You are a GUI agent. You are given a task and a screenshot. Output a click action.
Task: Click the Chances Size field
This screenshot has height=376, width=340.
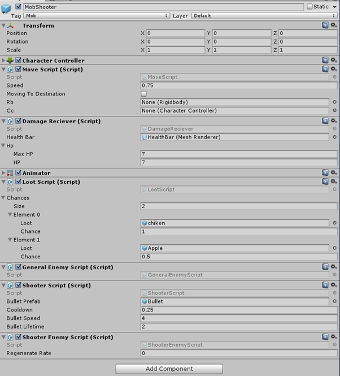pos(239,206)
